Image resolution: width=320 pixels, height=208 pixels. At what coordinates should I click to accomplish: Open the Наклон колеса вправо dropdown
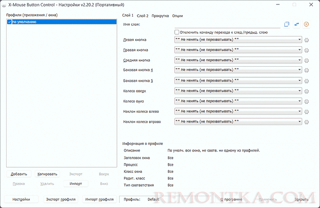pyautogui.click(x=238, y=121)
